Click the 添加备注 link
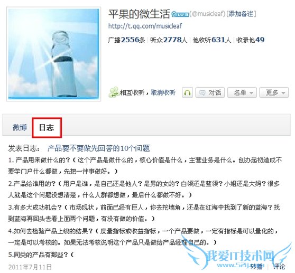This screenshot has height=273, width=295. [x=241, y=14]
